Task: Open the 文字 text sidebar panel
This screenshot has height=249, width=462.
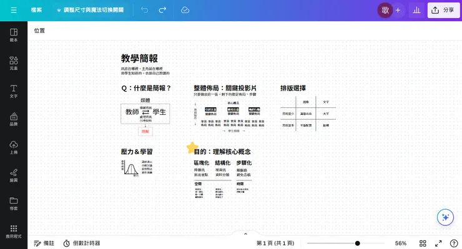Action: [x=14, y=91]
